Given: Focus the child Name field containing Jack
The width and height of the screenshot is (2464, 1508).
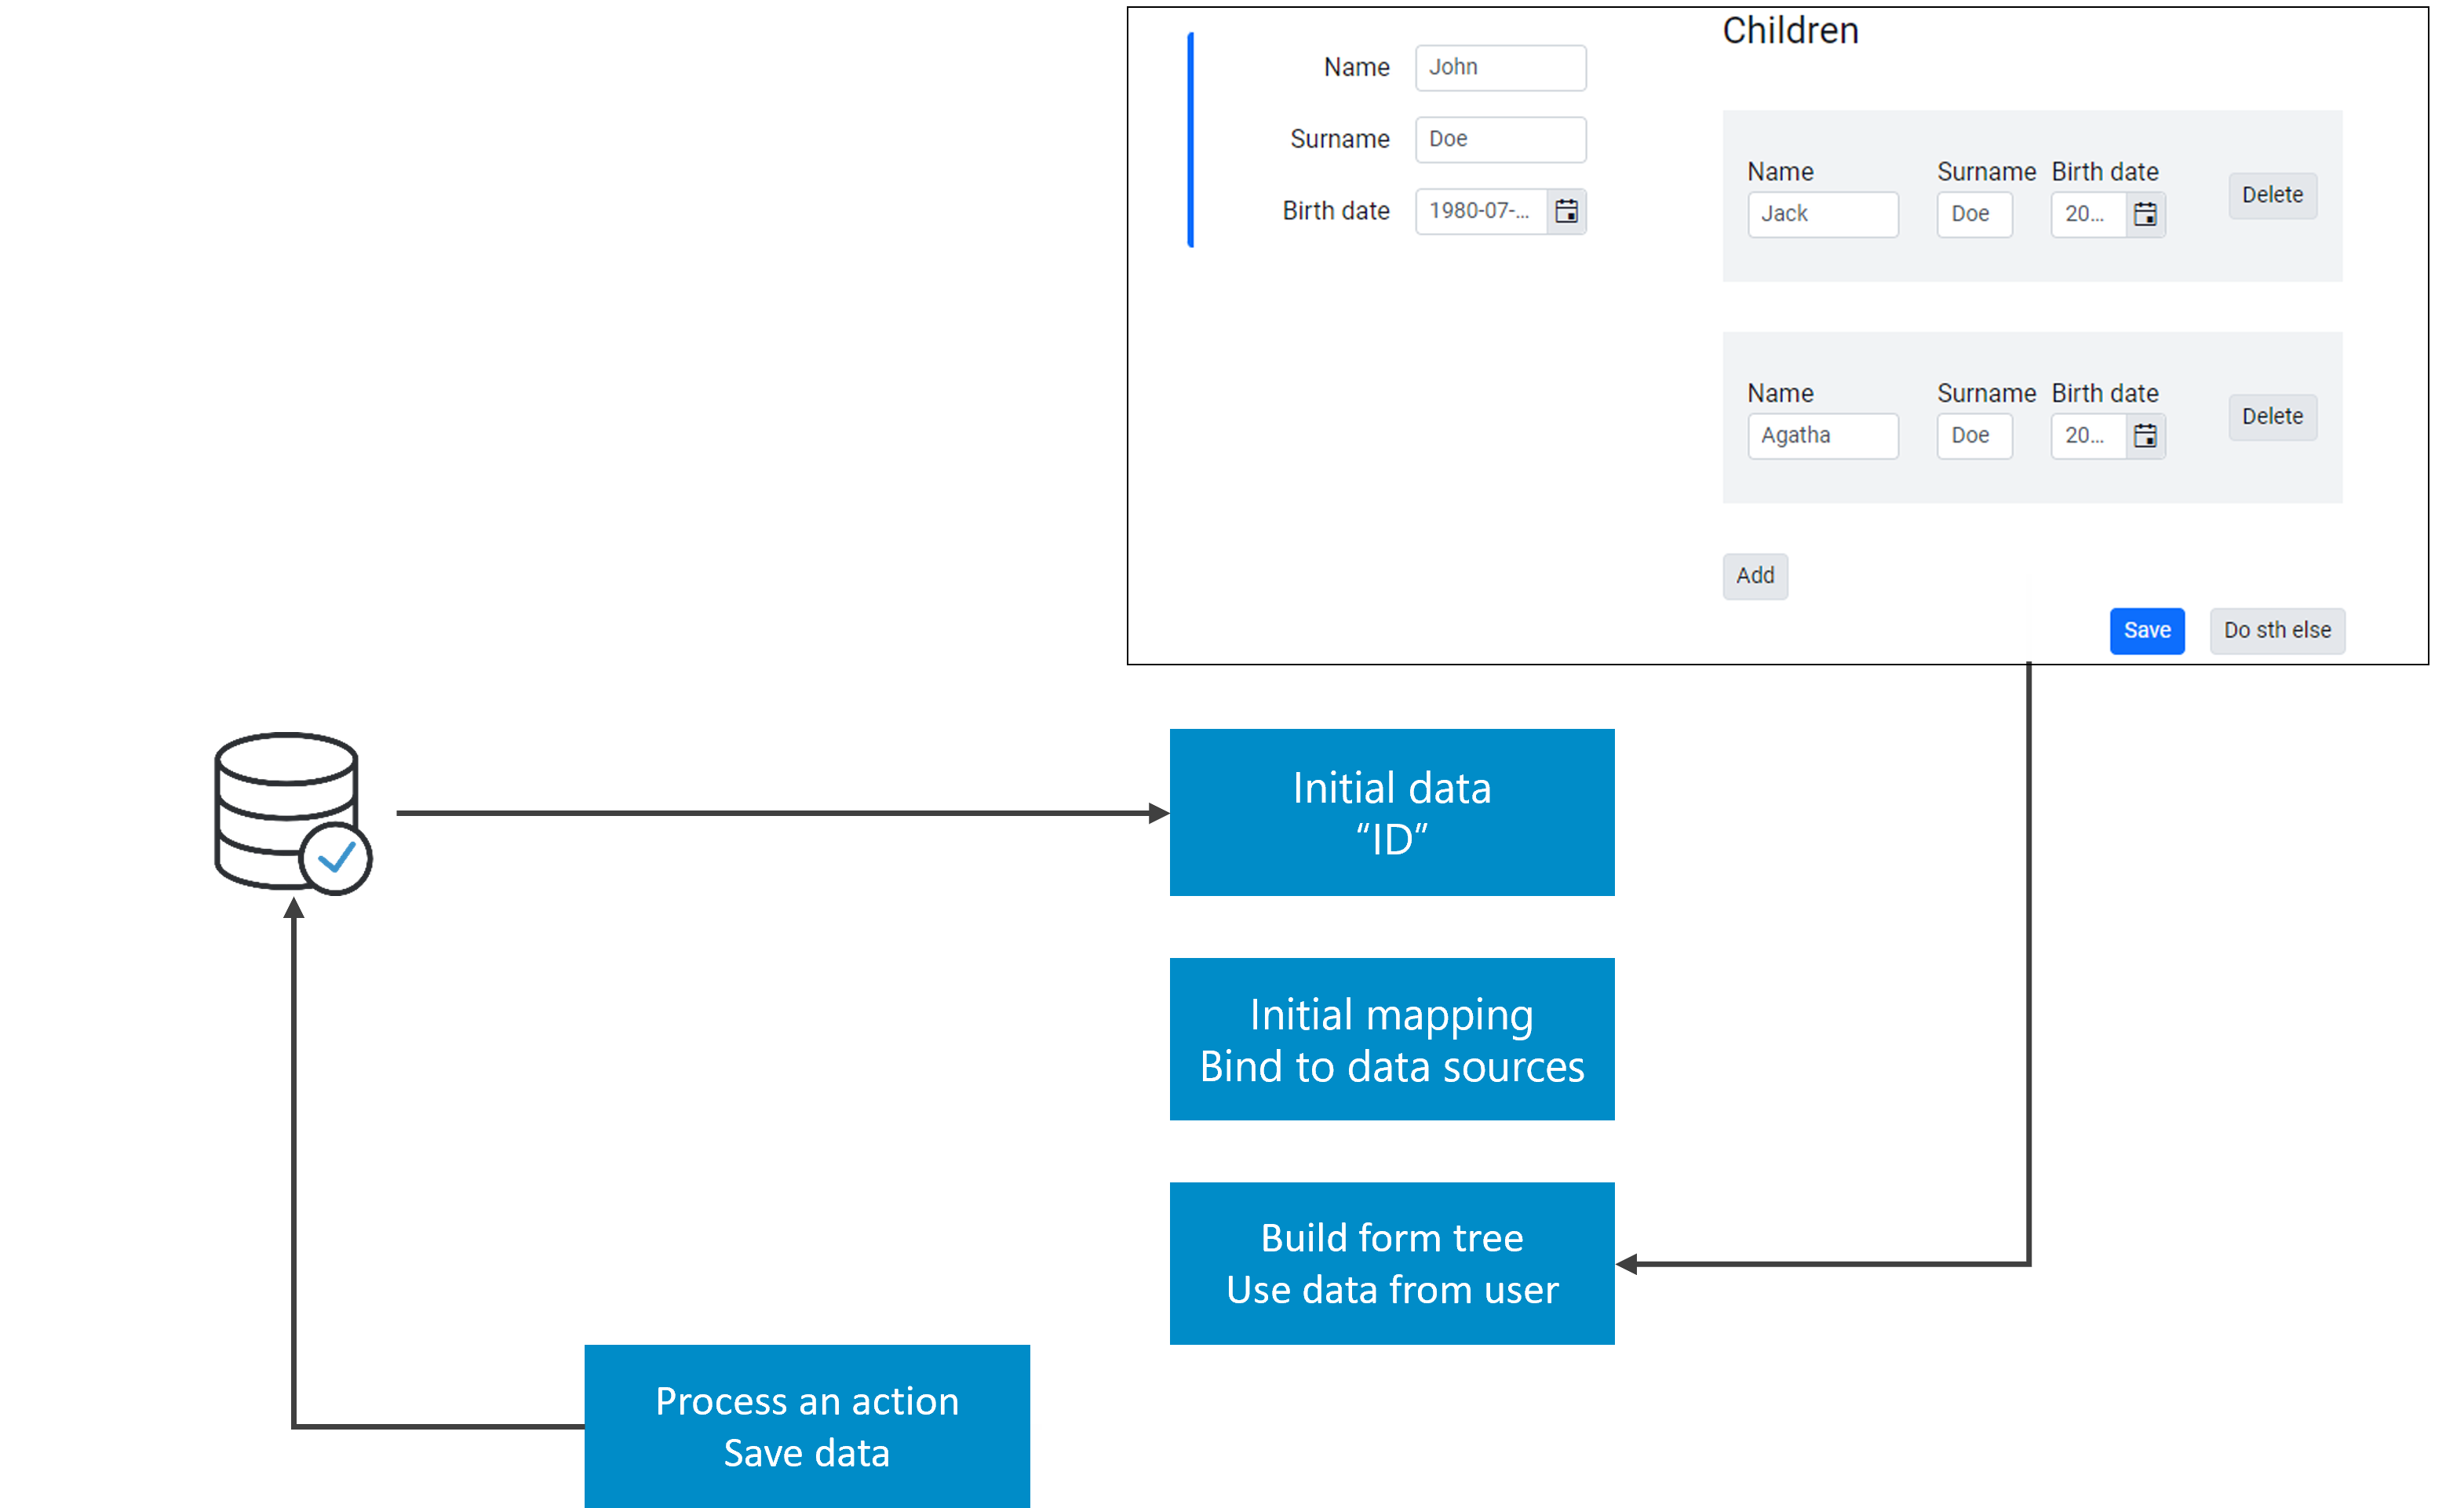Looking at the screenshot, I should [1823, 214].
